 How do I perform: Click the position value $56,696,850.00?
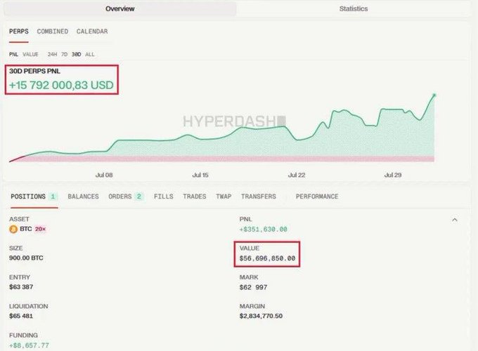[267, 258]
